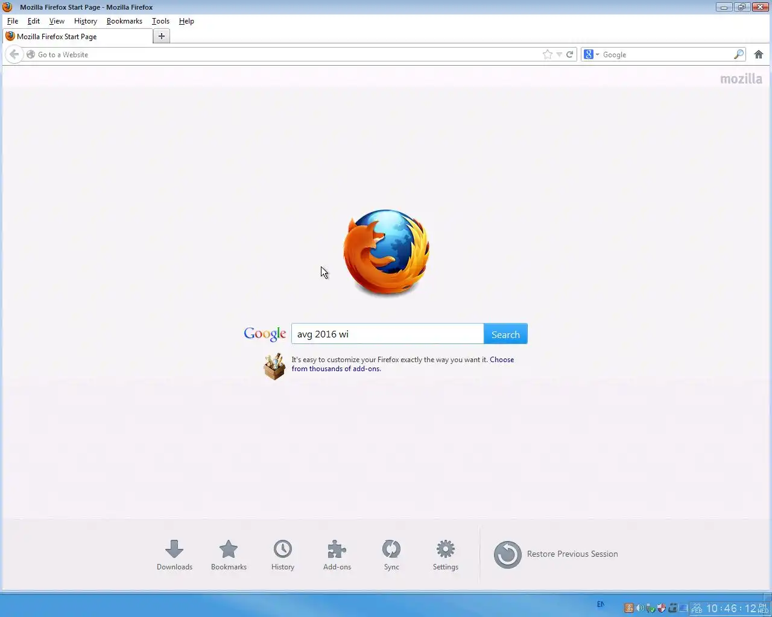This screenshot has height=617, width=772.
Task: Click the Google logo beside search field
Action: 265,334
